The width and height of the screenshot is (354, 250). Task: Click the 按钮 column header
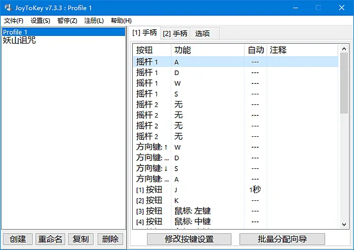pyautogui.click(x=152, y=50)
